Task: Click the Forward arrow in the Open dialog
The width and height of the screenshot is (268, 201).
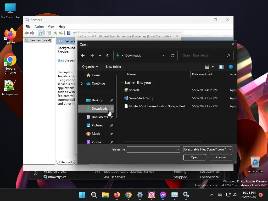Action: [x=92, y=55]
